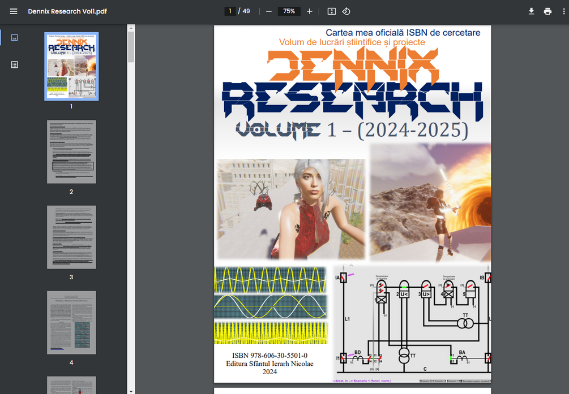The width and height of the screenshot is (569, 394).
Task: Download the PDF file
Action: (x=531, y=11)
